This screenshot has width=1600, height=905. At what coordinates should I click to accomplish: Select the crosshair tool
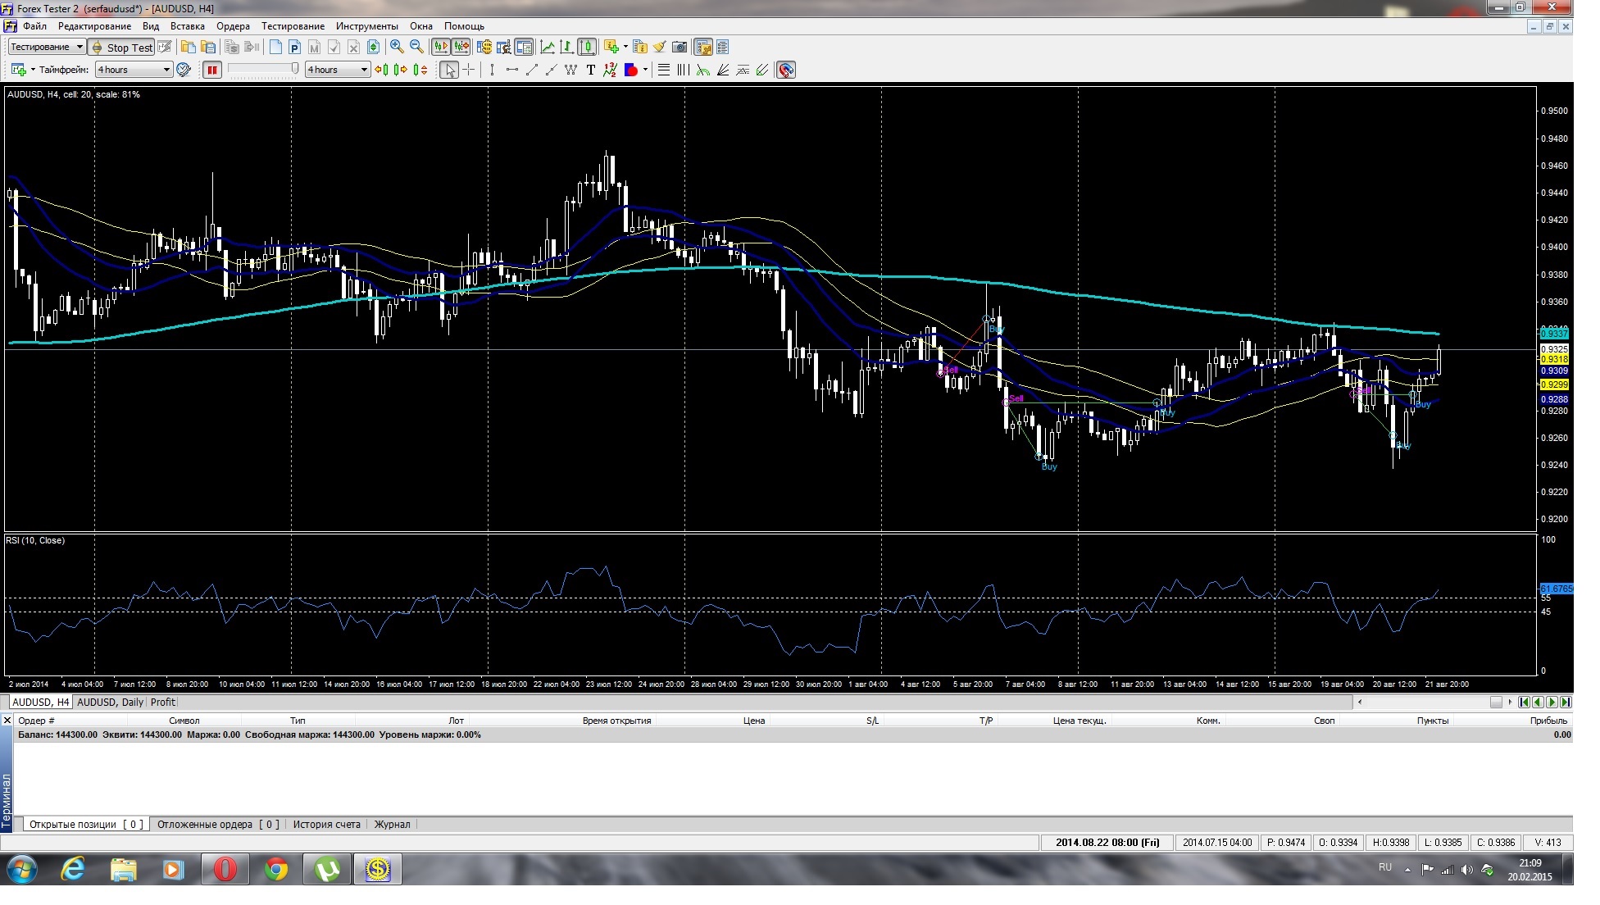point(468,70)
